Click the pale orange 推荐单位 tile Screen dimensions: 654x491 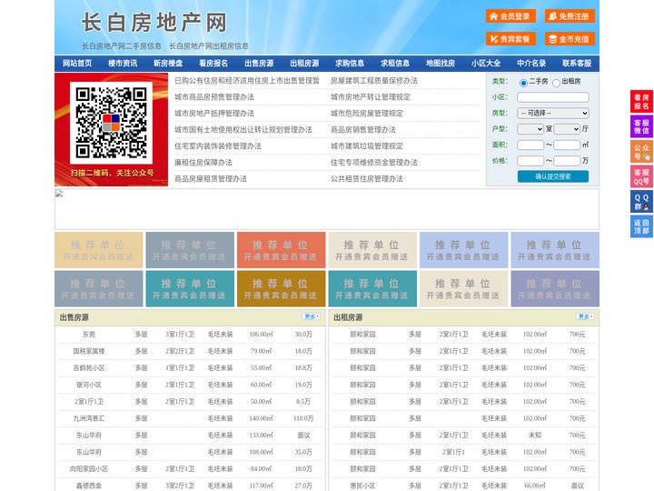tap(99, 250)
